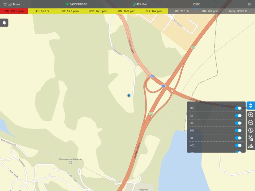Viewport: 255px width, 191px height.
Task: Select the H2S 16.9 ppm reading
Action: 126,11
